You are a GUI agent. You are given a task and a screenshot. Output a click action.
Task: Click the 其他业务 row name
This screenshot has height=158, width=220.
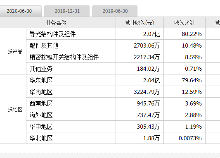[x=41, y=69]
